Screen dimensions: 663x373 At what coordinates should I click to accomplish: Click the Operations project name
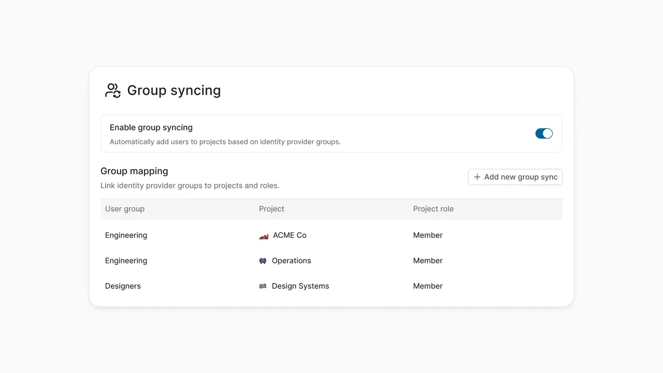pyautogui.click(x=292, y=261)
